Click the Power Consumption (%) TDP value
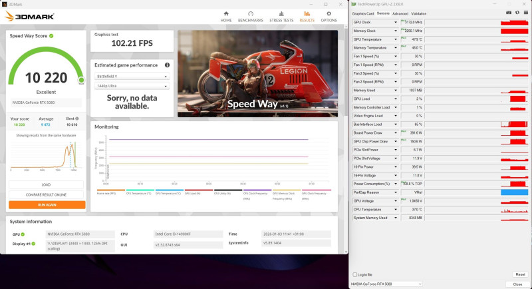Viewport: 532px width, 289px height. point(412,184)
